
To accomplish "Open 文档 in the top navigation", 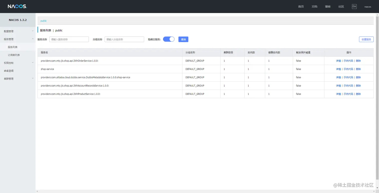I will click(x=314, y=7).
